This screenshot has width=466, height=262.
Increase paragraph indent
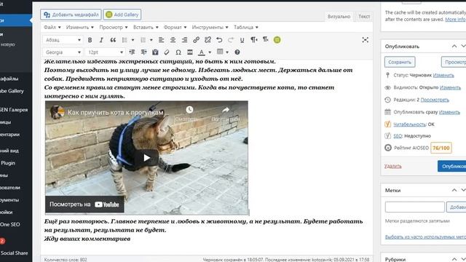pyautogui.click(x=144, y=52)
